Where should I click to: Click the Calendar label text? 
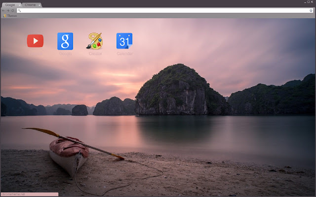[125, 54]
